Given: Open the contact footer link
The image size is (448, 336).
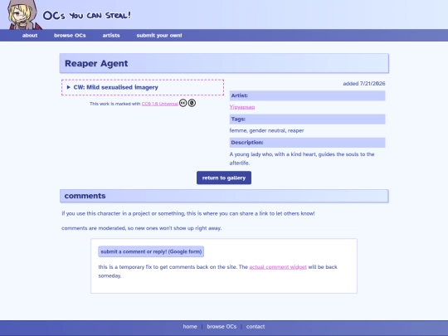Looking at the screenshot, I should coord(256,326).
